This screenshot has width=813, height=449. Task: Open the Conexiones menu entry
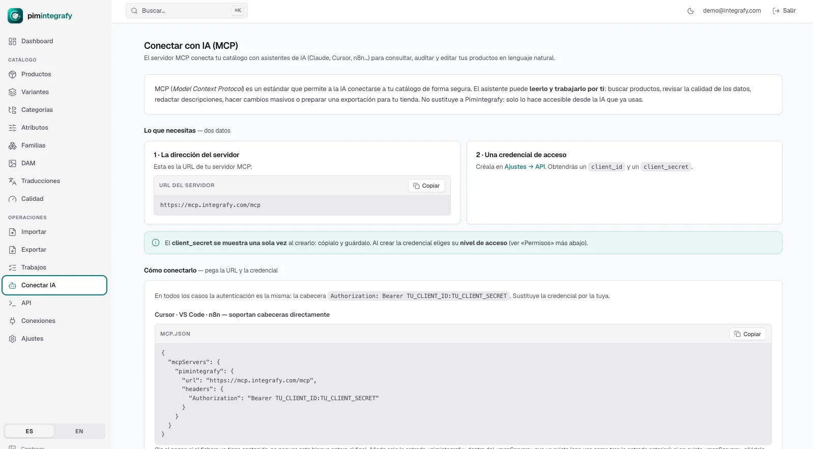coord(54,321)
